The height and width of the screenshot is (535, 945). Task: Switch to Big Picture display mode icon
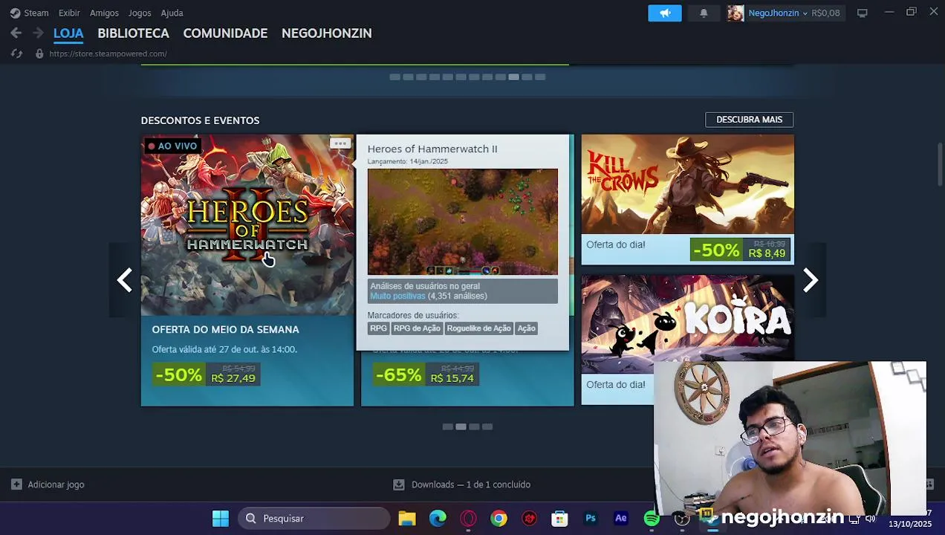pos(863,13)
